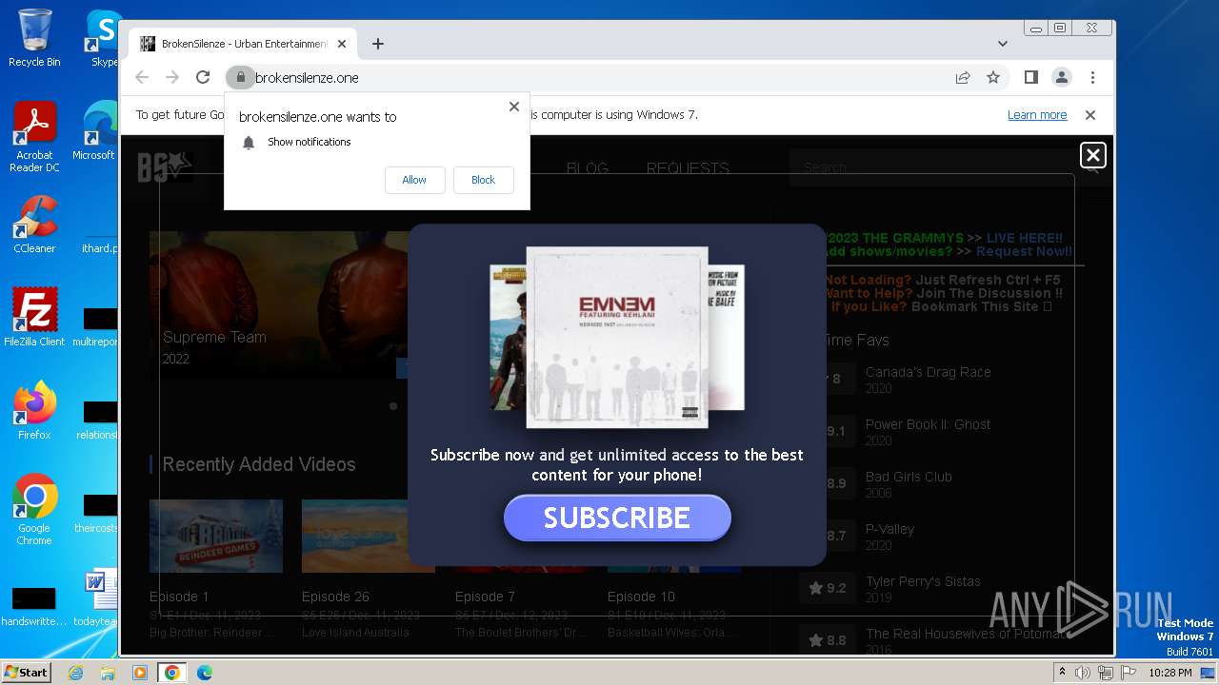Open the Learn more link in infobar
1219x685 pixels.
coord(1037,115)
